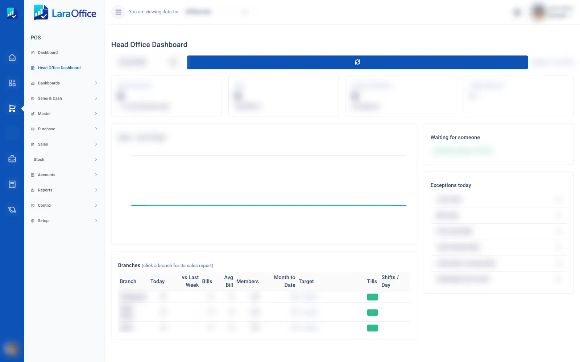Click the Dashboards chart icon

(33, 83)
